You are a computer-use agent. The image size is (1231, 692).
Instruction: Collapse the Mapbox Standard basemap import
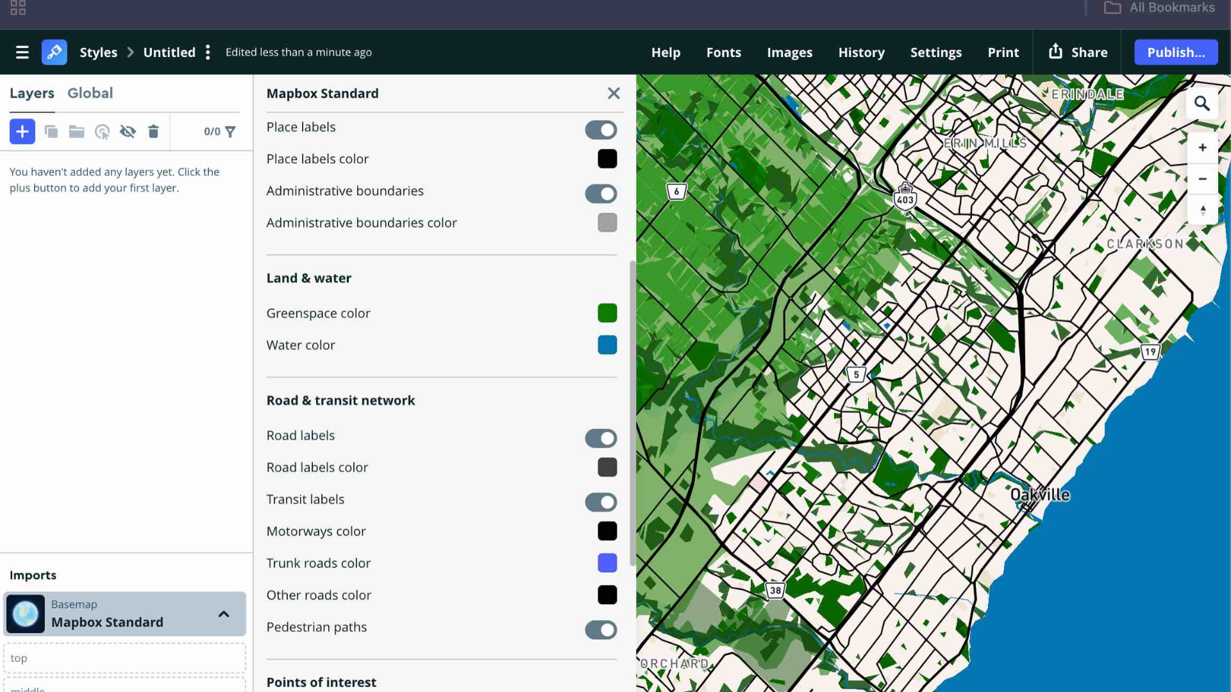coord(224,614)
